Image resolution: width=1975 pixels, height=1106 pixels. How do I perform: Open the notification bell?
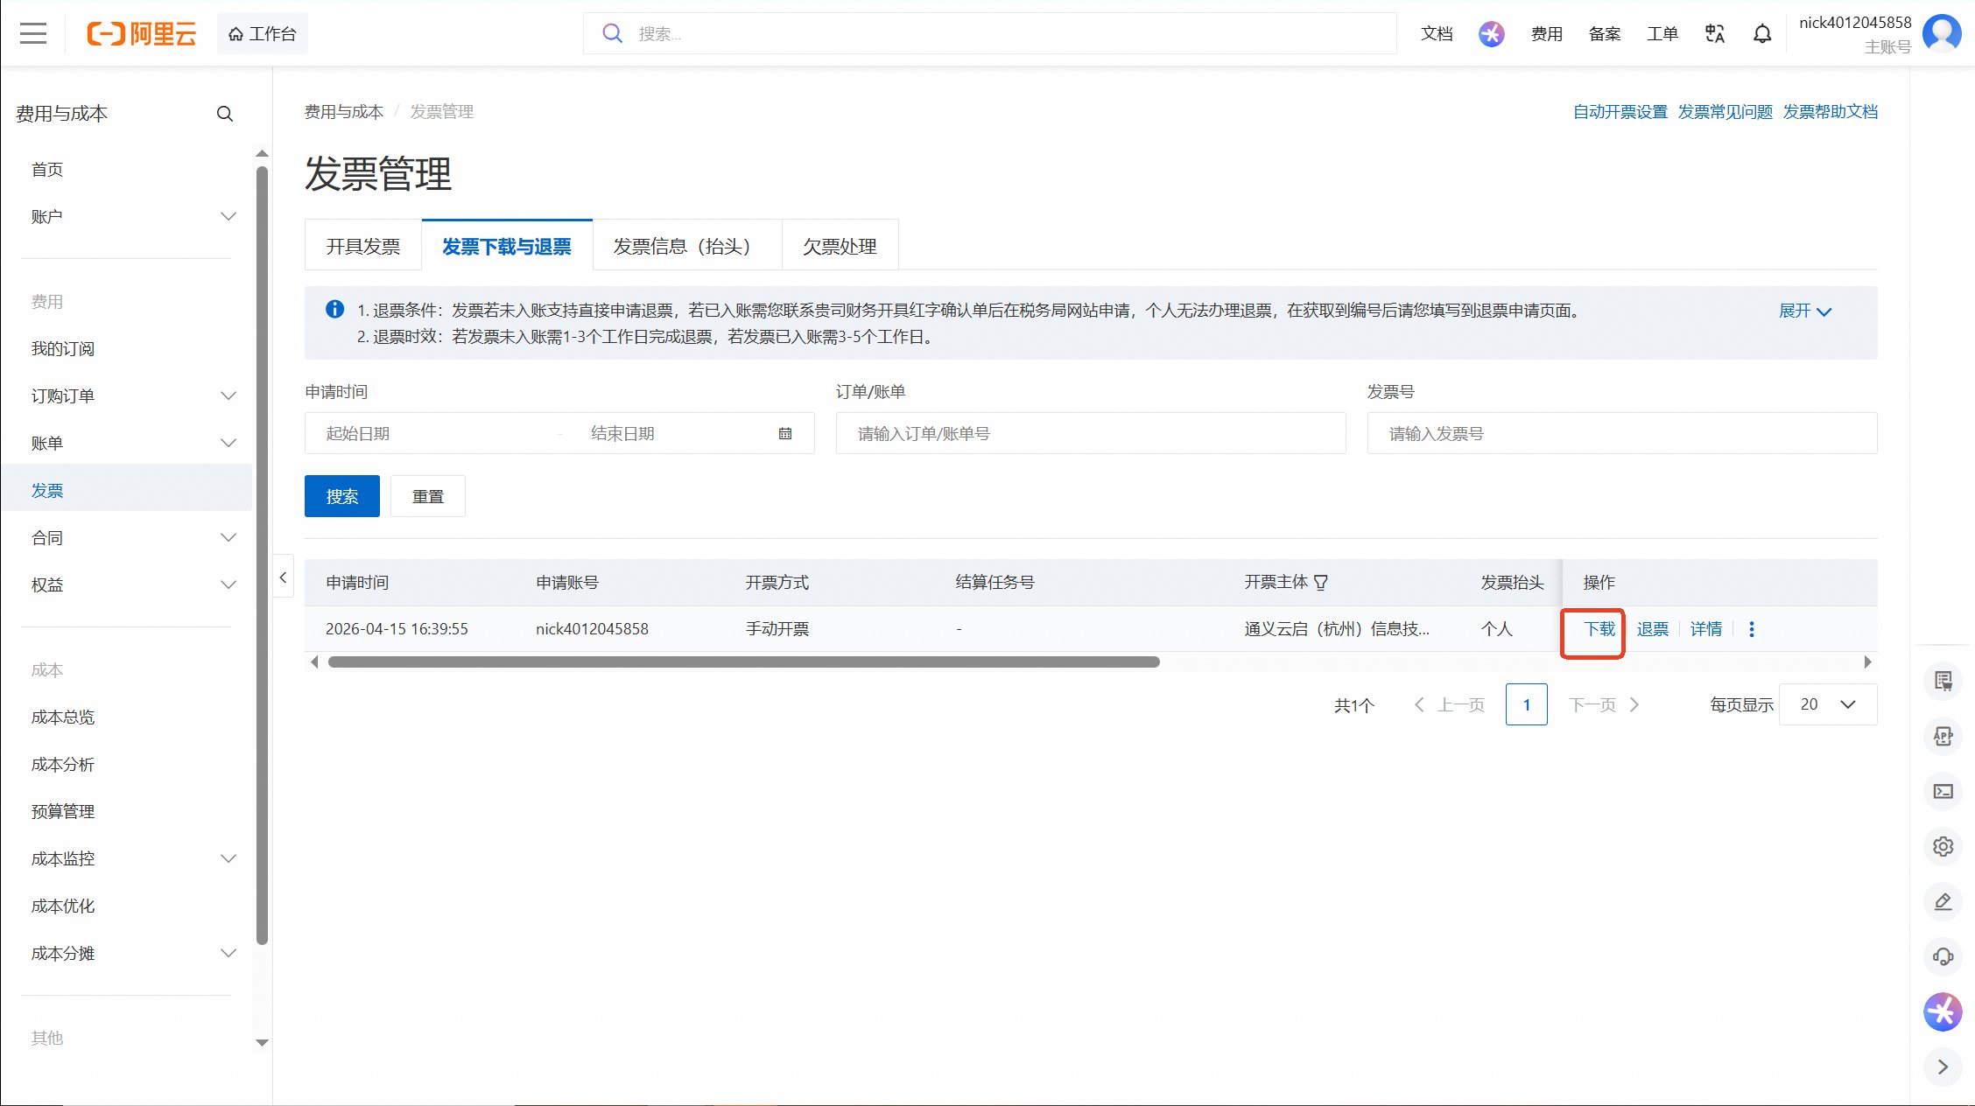tap(1762, 34)
